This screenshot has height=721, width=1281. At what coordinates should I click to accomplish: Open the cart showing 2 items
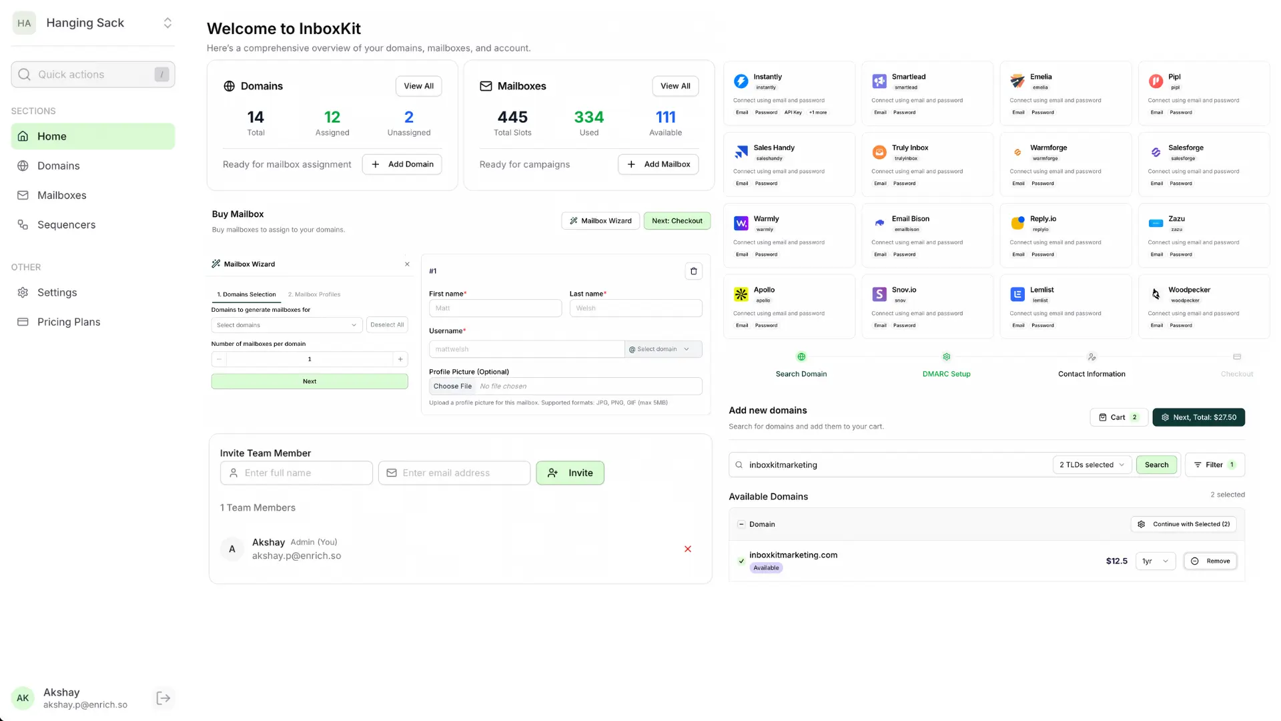(1118, 417)
